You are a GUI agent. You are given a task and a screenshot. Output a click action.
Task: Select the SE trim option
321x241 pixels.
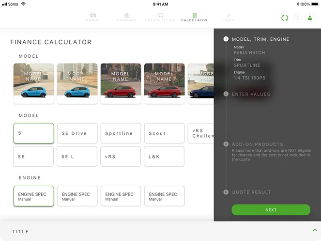click(x=33, y=157)
